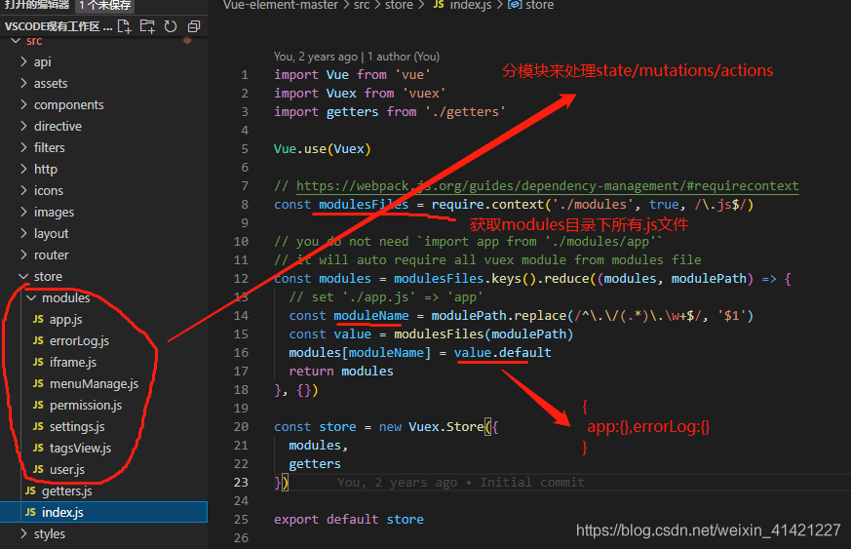Image resolution: width=851 pixels, height=549 pixels.
Task: Refresh the explorer with the refresh icon
Action: (x=171, y=26)
